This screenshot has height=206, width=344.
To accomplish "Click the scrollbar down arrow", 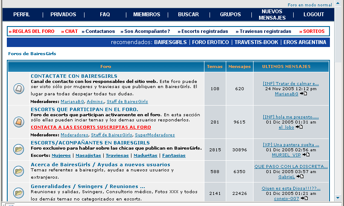I will [x=338, y=198].
